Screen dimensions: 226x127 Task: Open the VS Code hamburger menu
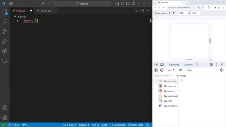coord(11,4)
